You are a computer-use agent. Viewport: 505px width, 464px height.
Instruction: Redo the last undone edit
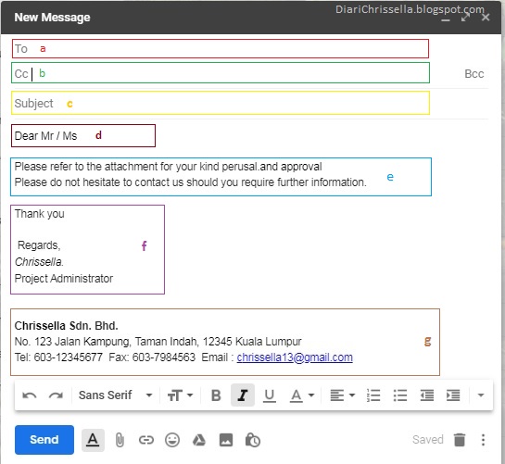tap(56, 395)
